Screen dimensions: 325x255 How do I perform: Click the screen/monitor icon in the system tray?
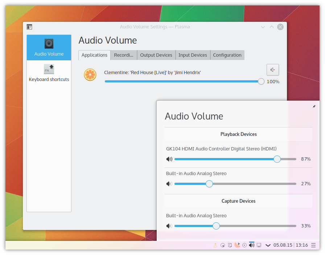[259, 245]
